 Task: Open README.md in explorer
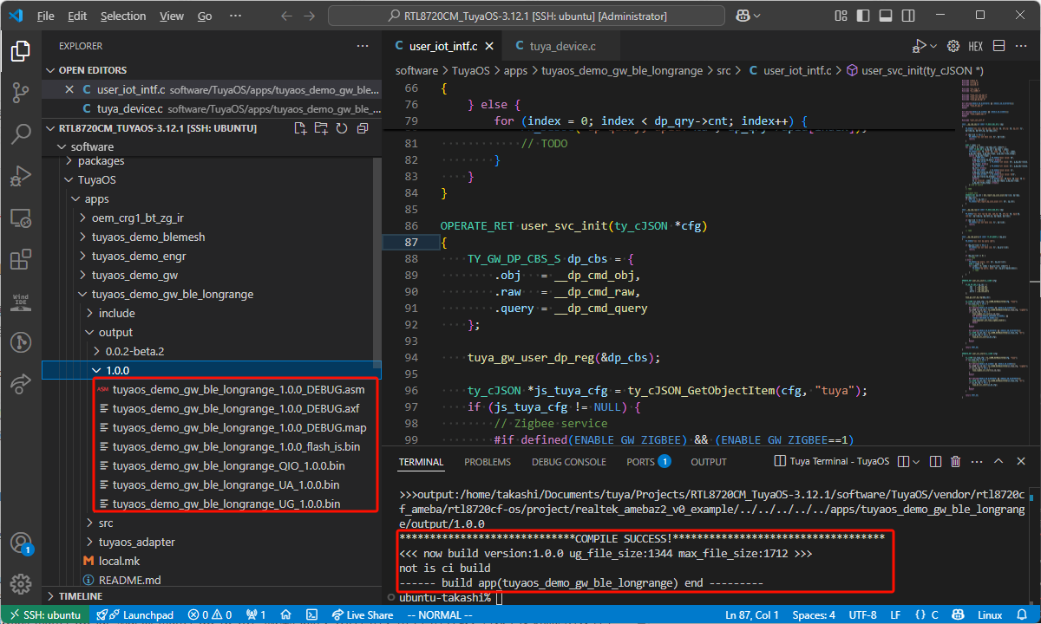(x=128, y=580)
